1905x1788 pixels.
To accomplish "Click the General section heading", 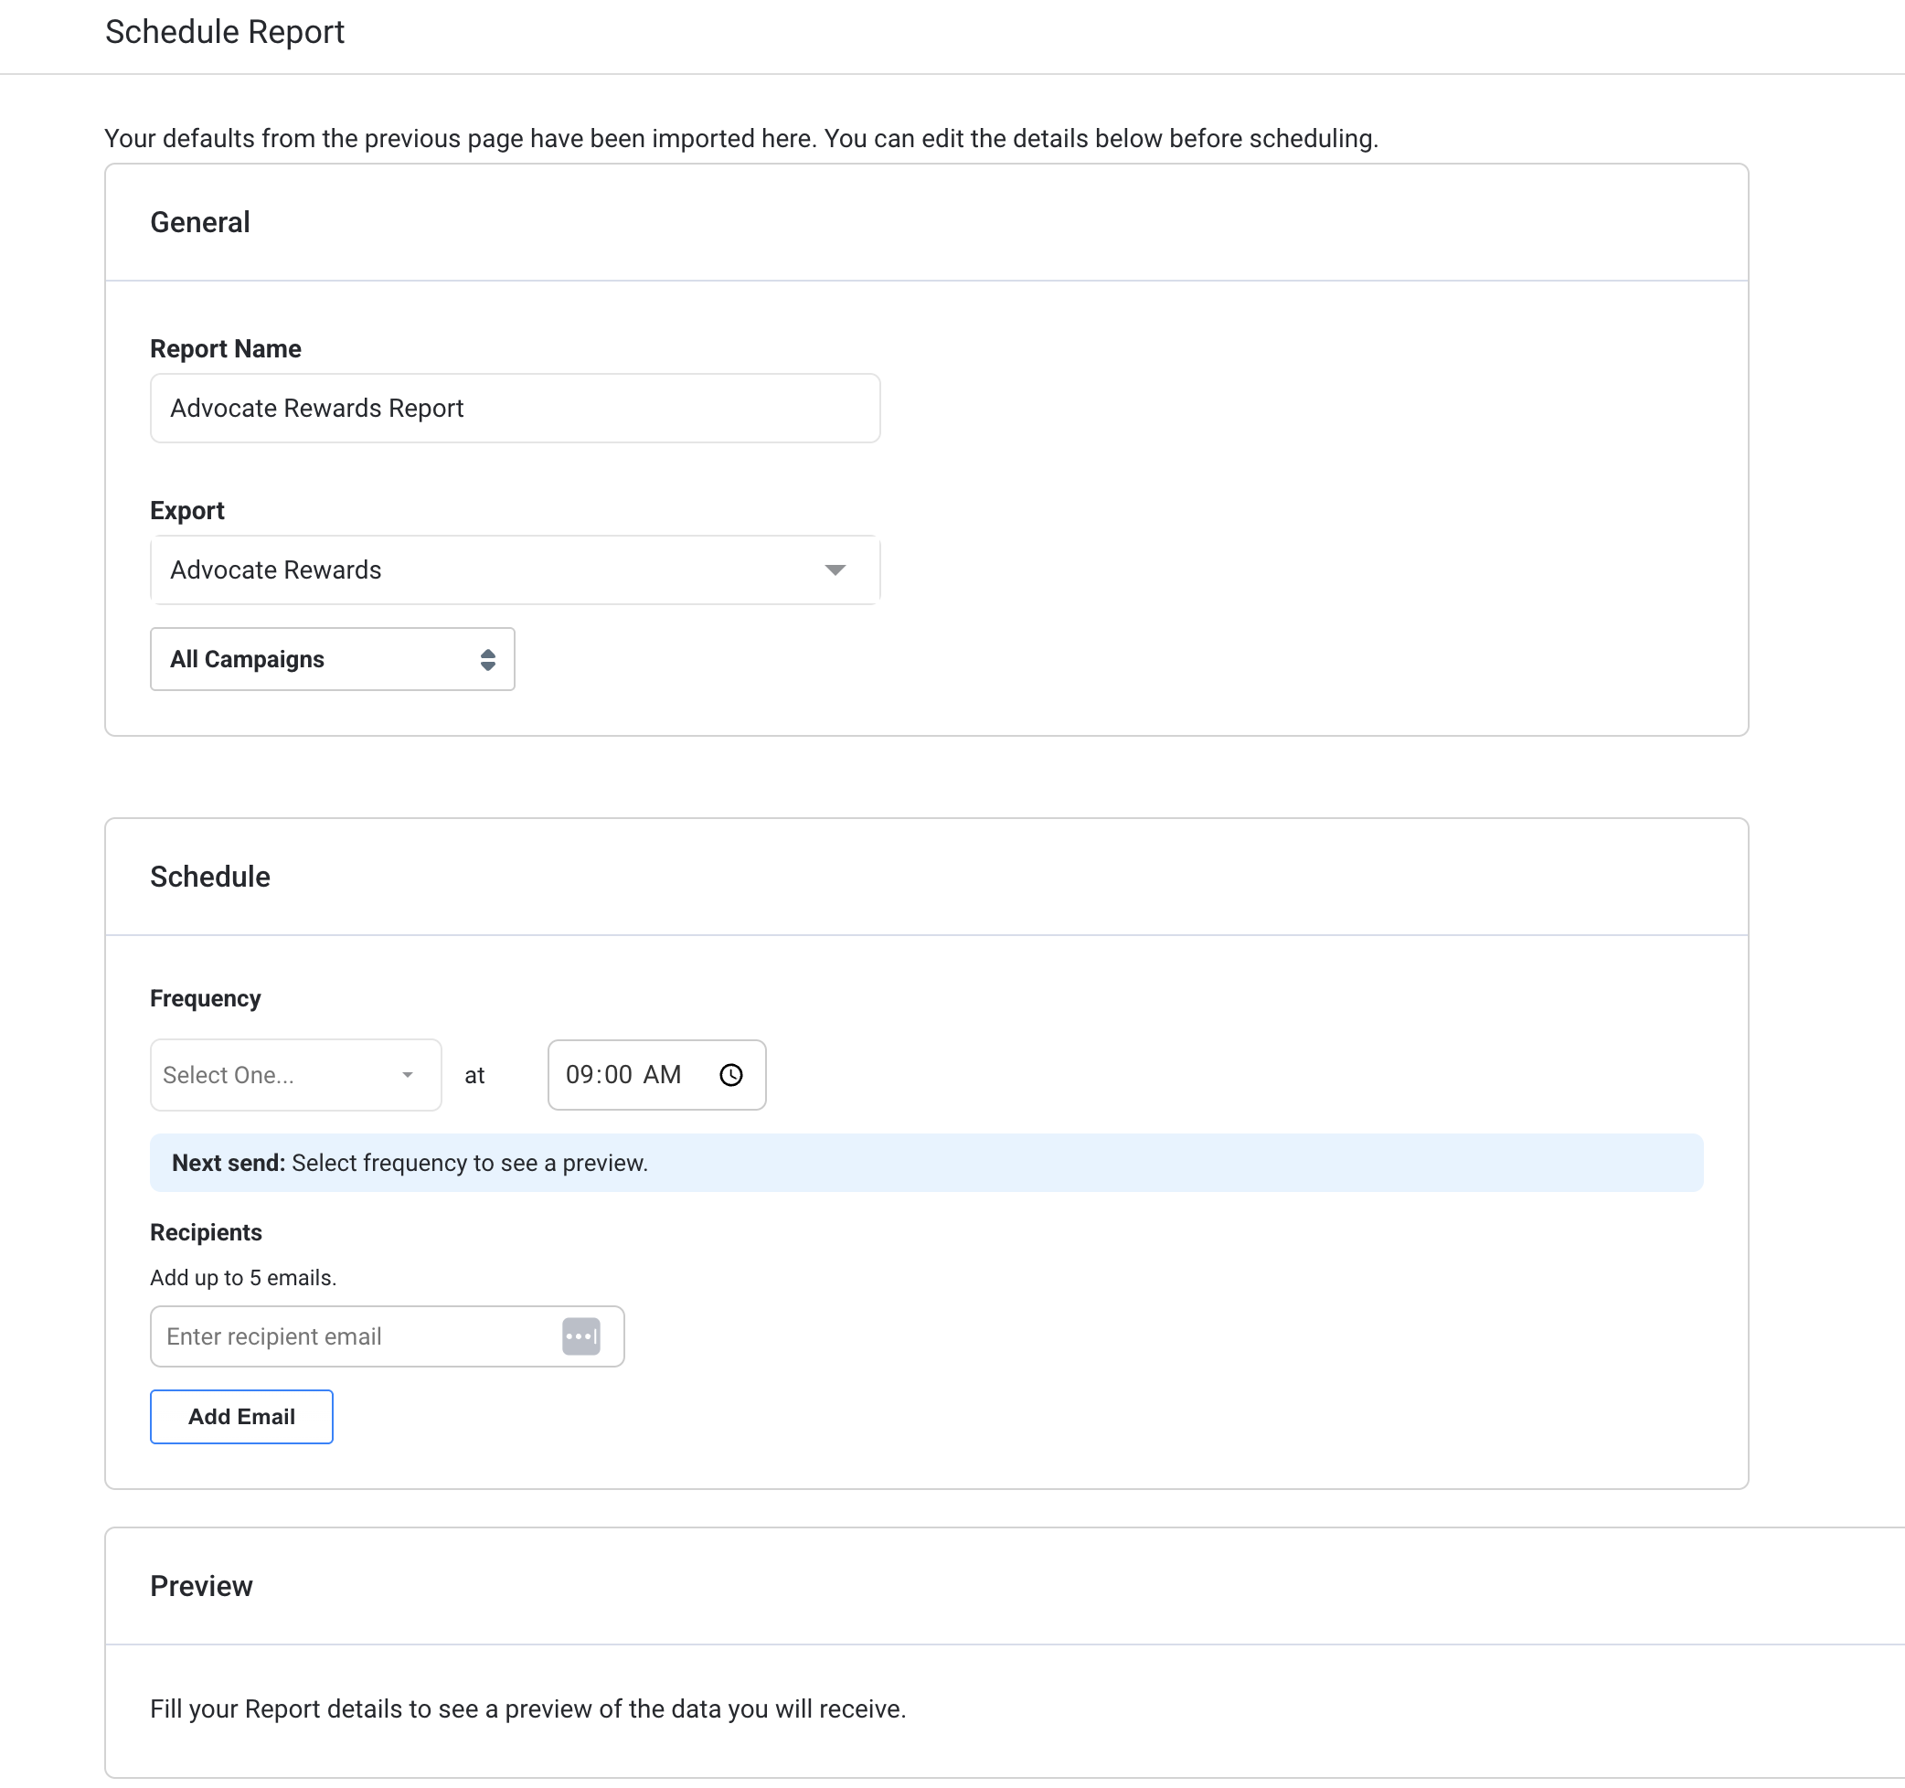I will coord(199,222).
